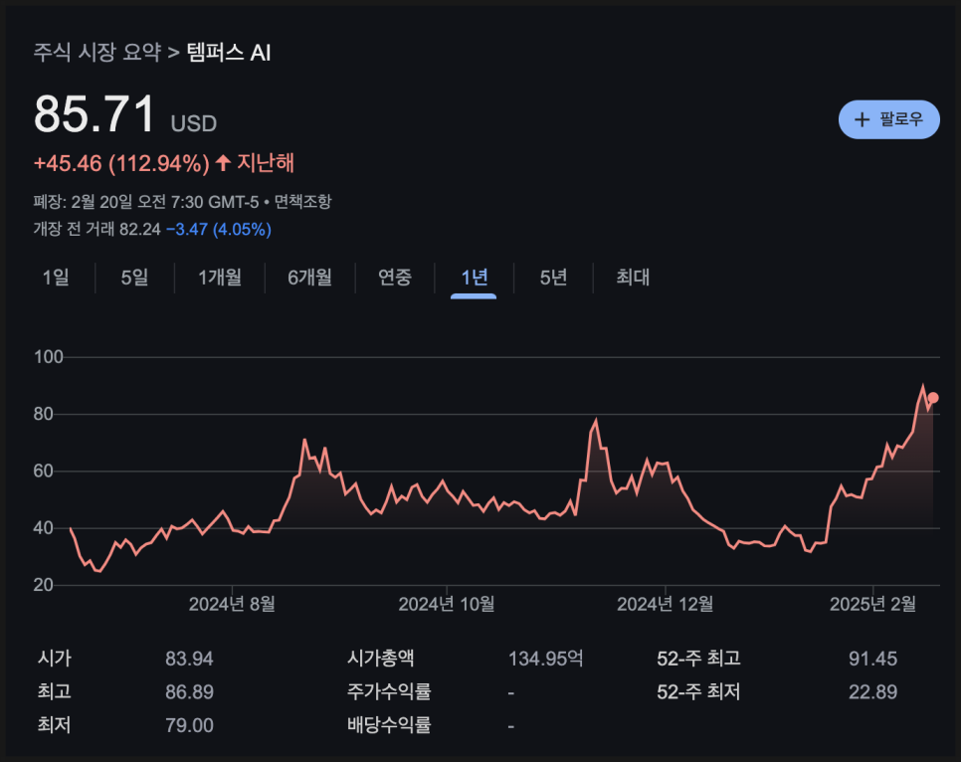Click the pre-market −3.47 (4.05%) value
961x762 pixels.
(x=219, y=229)
